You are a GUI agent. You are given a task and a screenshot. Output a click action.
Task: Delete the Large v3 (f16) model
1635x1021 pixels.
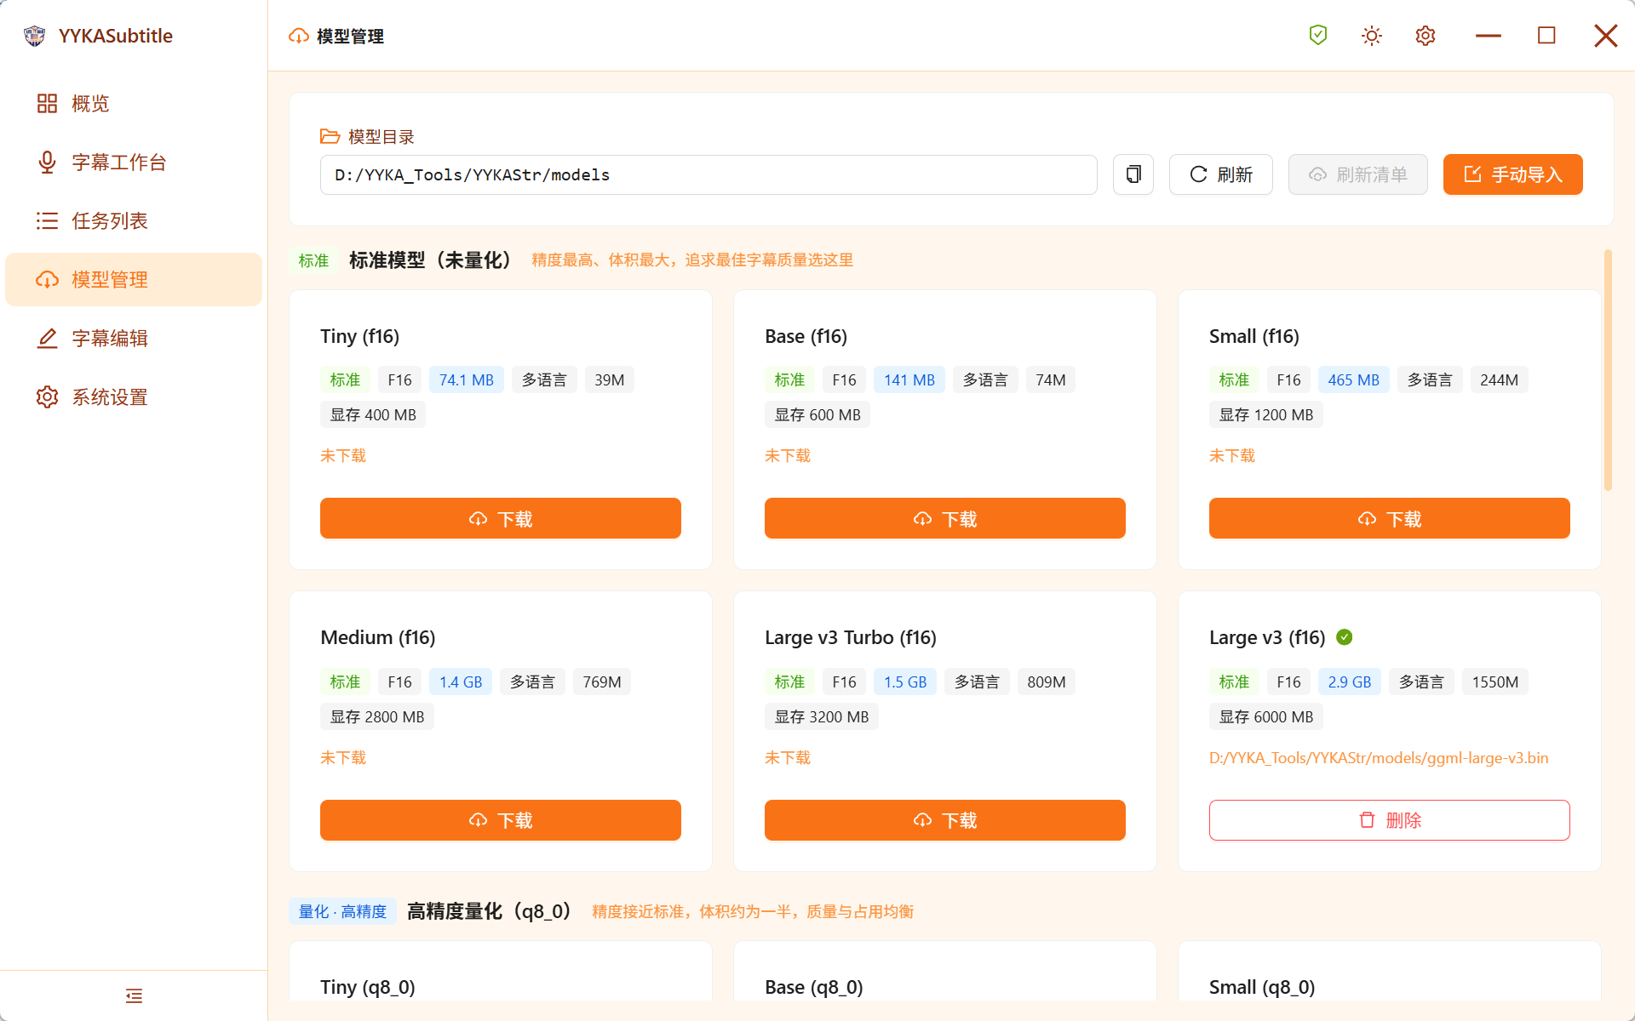tap(1390, 820)
